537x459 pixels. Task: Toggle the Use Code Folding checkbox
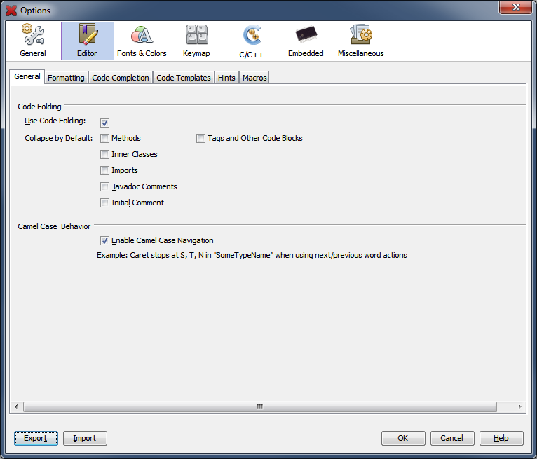(x=104, y=123)
